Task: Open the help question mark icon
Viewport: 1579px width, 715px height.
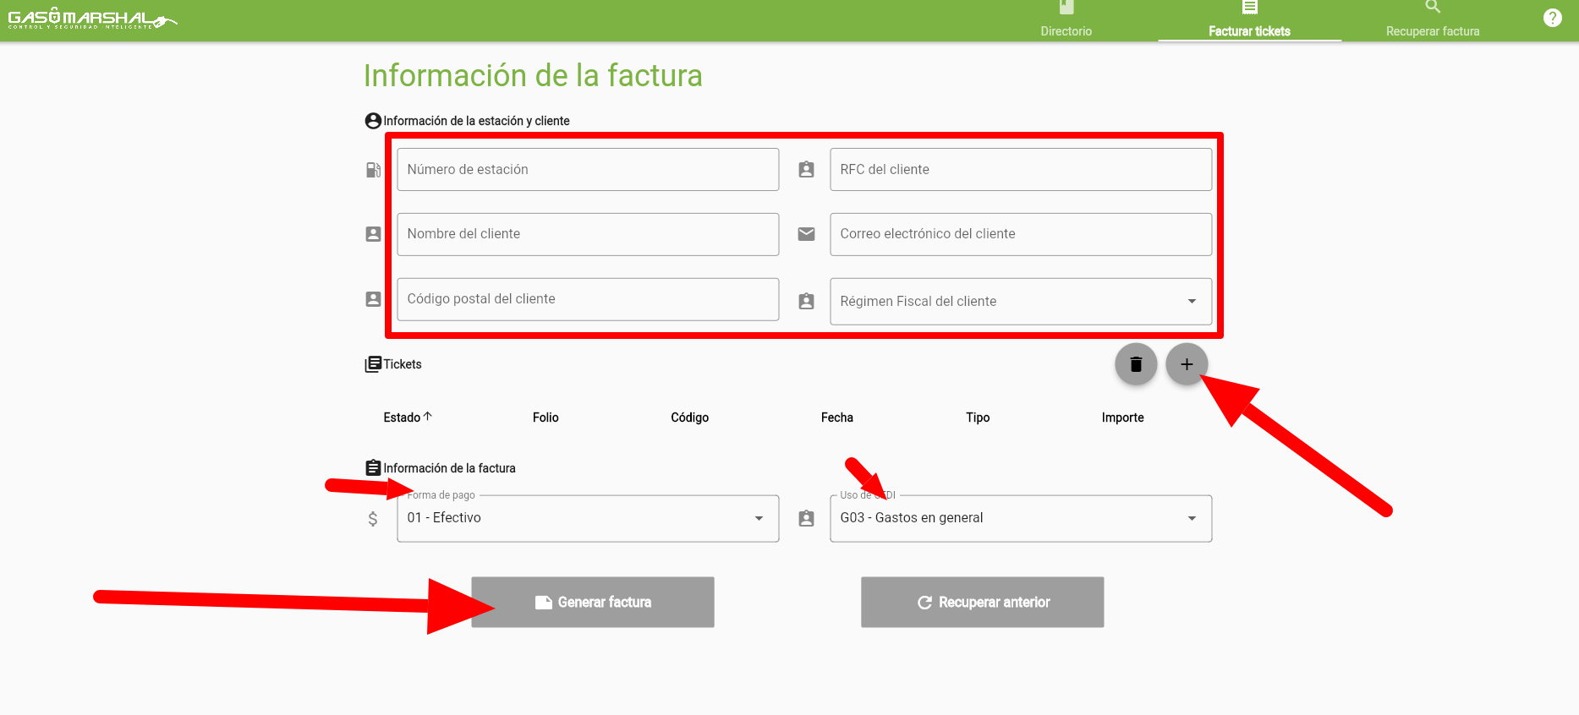Action: click(x=1553, y=18)
